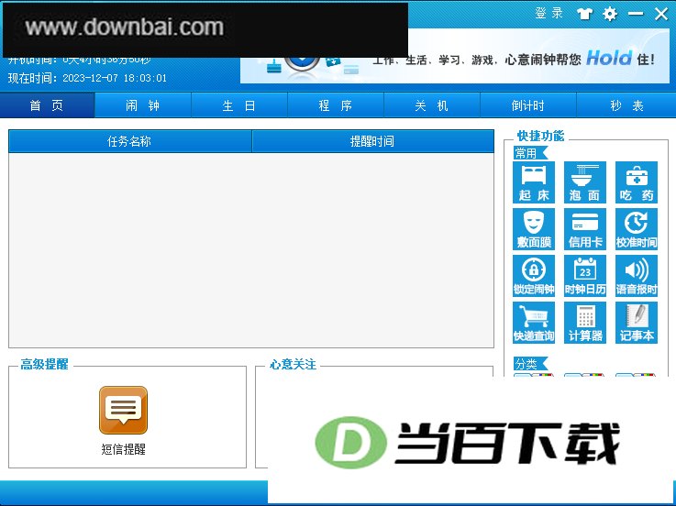Click the 任务名称 column header
Image resolution: width=676 pixels, height=506 pixels.
(129, 141)
